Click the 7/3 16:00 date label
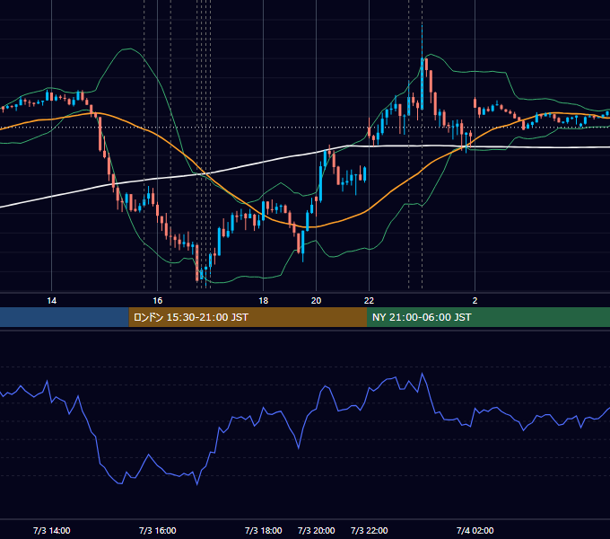610x539 pixels. (x=158, y=530)
